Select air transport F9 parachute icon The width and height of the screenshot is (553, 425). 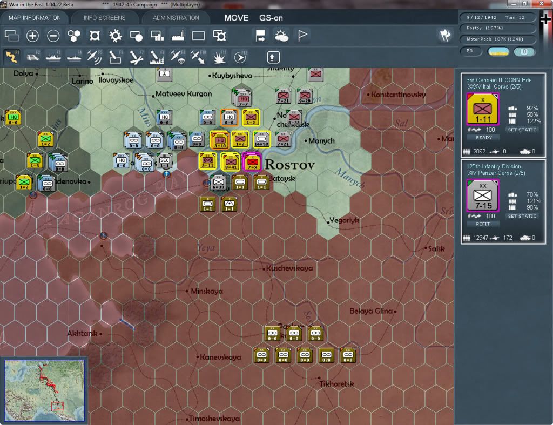click(177, 57)
